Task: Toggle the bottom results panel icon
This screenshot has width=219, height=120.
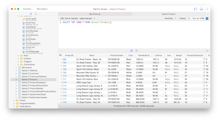Action: pos(201,9)
